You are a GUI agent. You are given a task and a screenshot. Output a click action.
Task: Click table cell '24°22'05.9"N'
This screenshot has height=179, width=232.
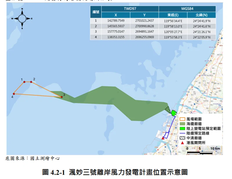click(x=202, y=37)
